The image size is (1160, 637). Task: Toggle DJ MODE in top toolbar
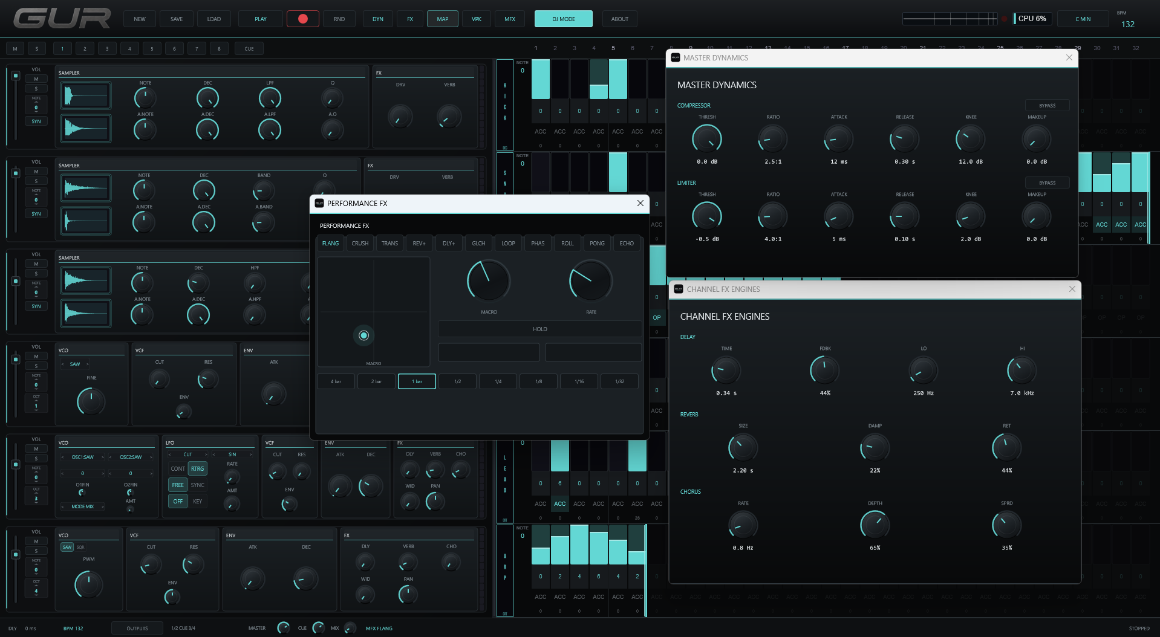click(563, 19)
